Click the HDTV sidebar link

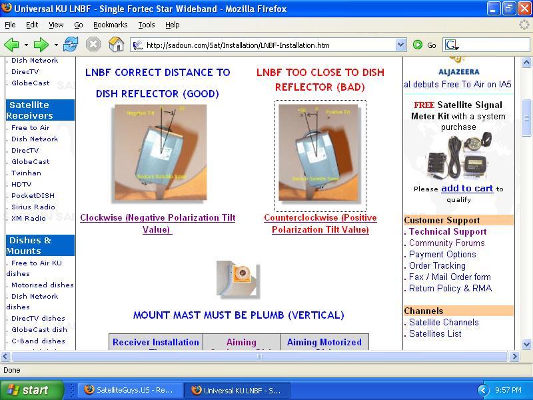tap(21, 185)
